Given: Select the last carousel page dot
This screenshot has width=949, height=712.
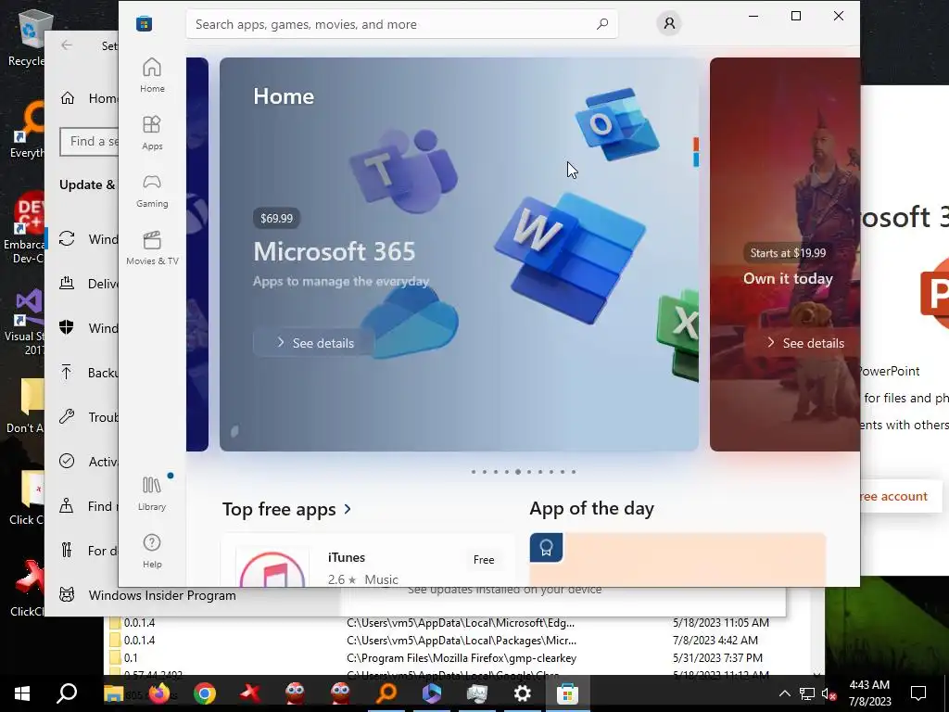Looking at the screenshot, I should [574, 472].
